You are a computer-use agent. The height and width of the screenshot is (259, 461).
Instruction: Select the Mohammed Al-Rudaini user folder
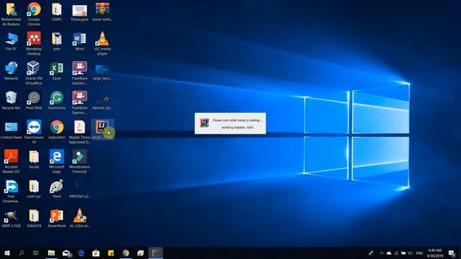tap(12, 14)
